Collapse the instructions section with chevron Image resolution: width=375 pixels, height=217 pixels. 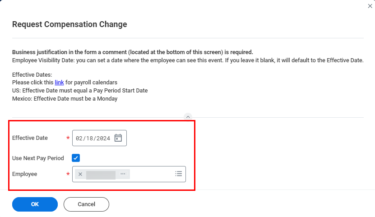point(188,117)
